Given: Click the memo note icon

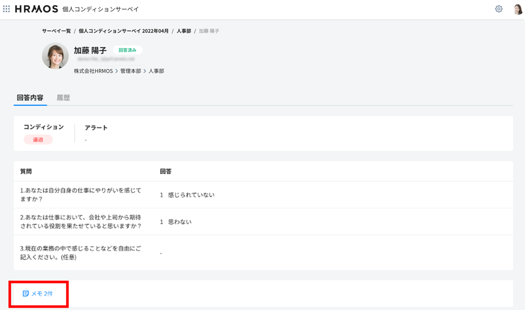Looking at the screenshot, I should 26,294.
